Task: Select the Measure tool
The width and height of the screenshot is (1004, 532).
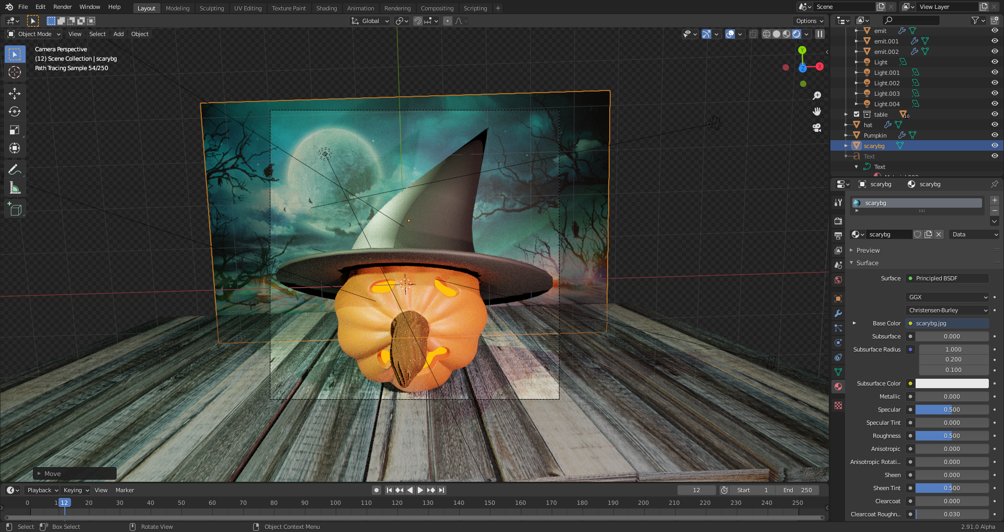Action: [x=15, y=188]
